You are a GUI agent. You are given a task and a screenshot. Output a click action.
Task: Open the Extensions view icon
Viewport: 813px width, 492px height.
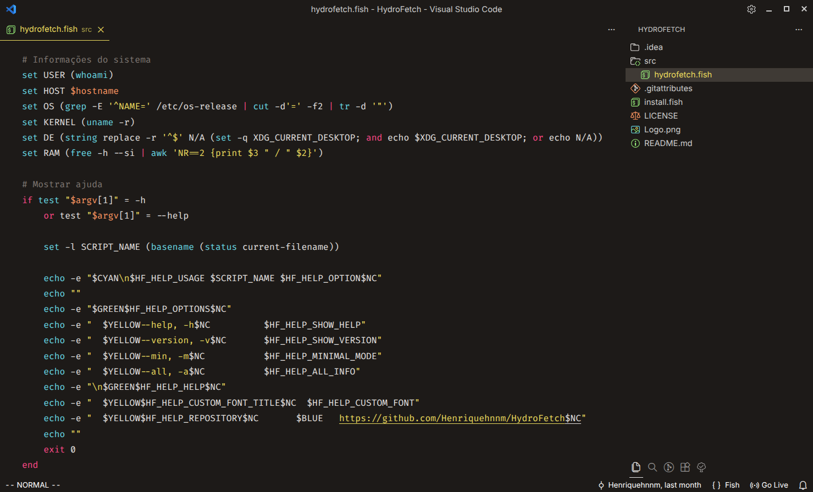tap(685, 467)
